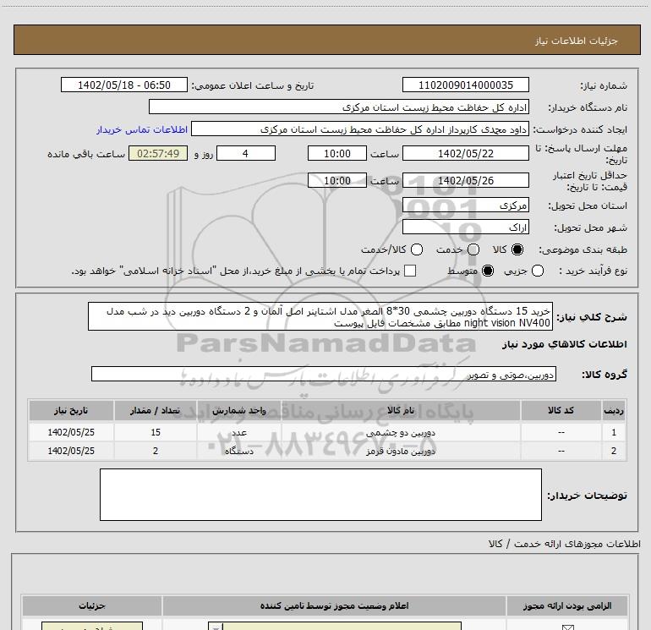Image resolution: width=651 pixels, height=630 pixels.
Task: Toggle the اسناد خزانه اسلامی payment checkbox
Action: 410,271
